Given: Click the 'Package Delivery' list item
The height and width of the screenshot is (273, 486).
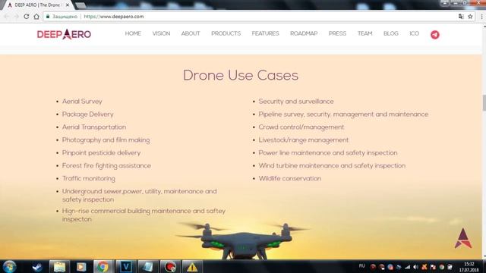Looking at the screenshot, I should [88, 115].
